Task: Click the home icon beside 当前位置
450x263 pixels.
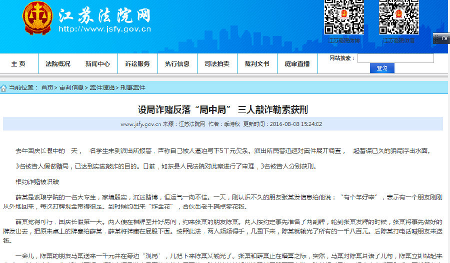Action: coord(4,88)
